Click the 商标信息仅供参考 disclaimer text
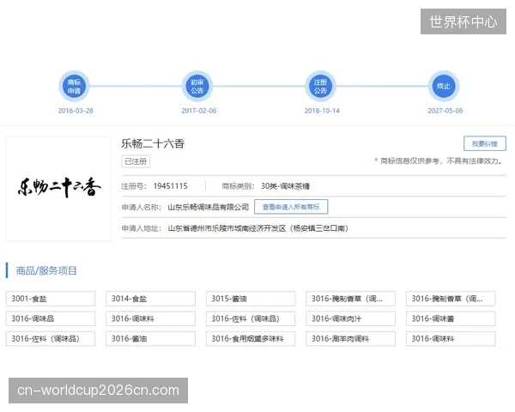 click(x=441, y=161)
